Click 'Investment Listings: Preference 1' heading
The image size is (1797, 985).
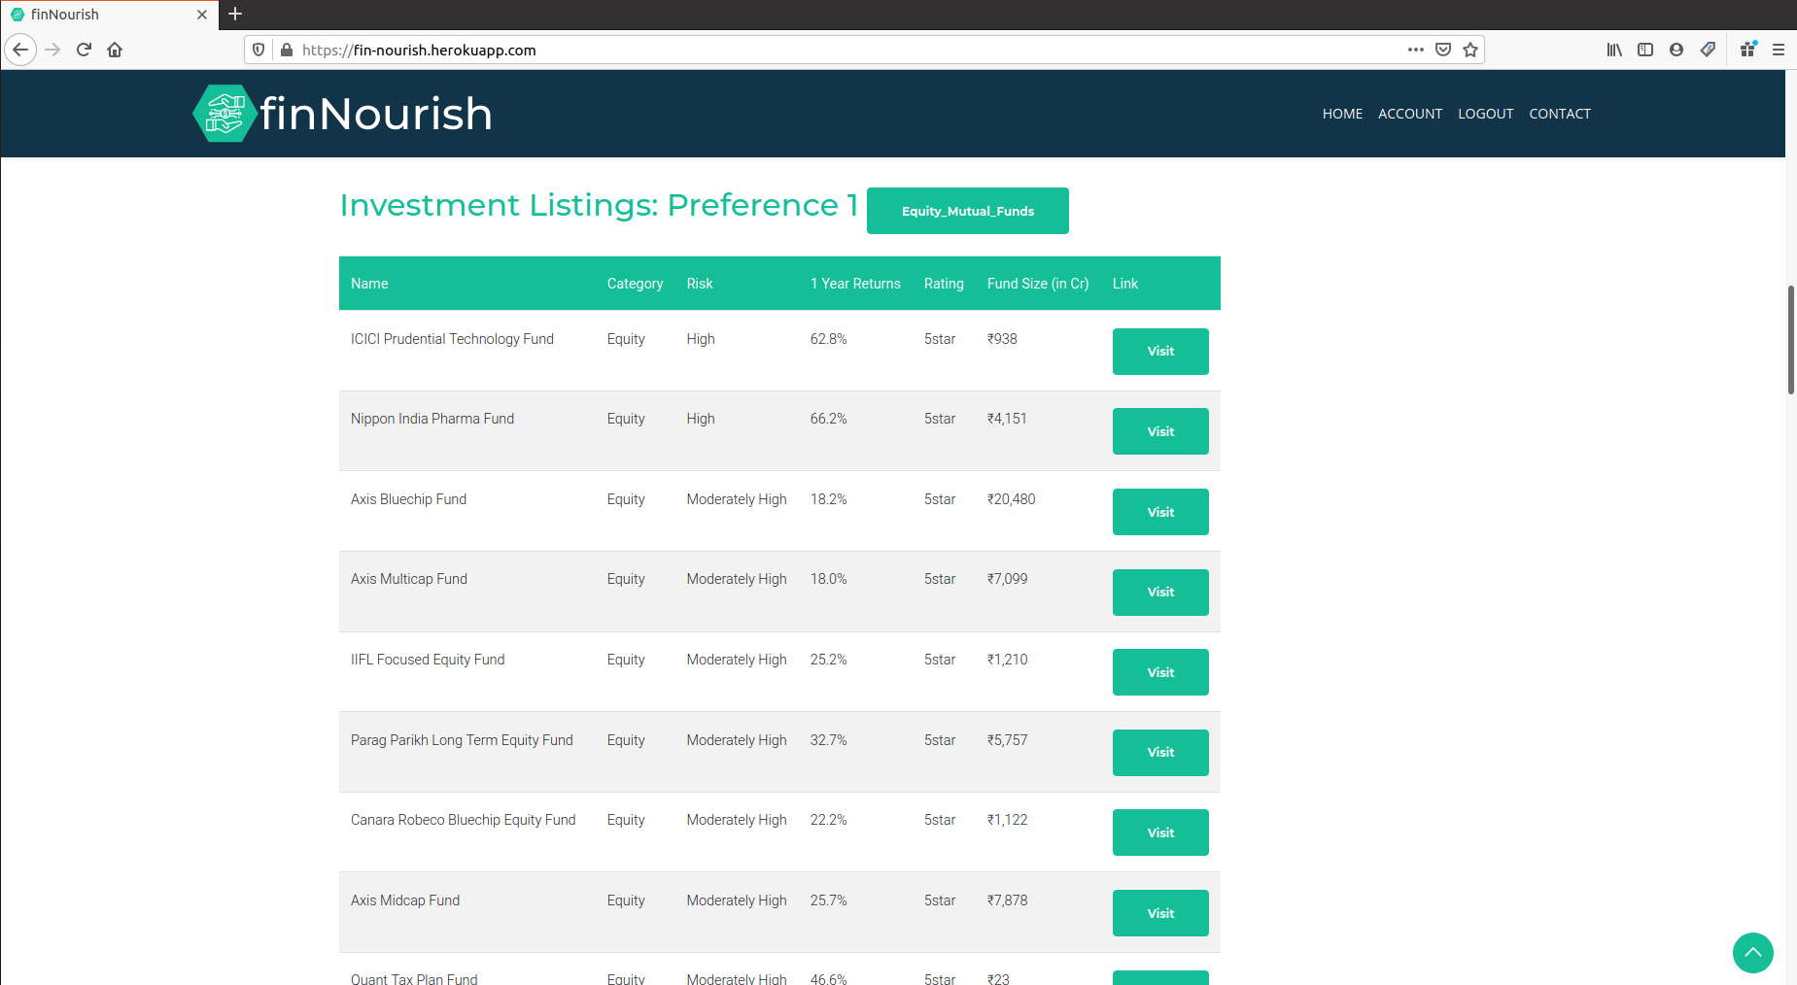(599, 205)
